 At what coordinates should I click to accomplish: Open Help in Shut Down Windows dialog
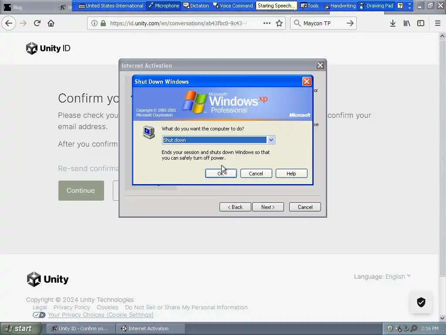coord(291,173)
